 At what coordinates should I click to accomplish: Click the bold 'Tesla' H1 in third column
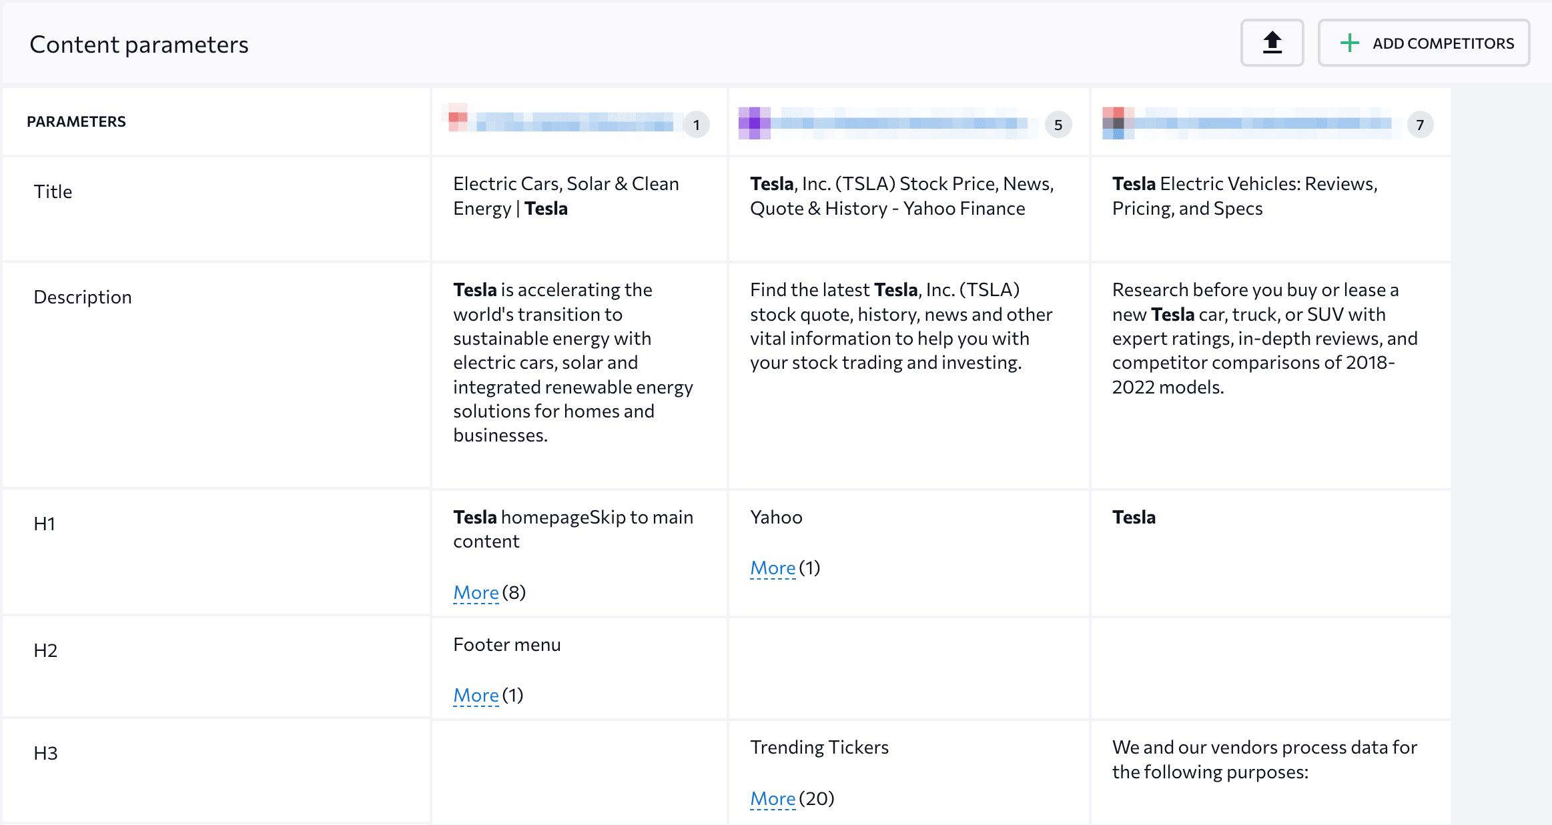(1134, 517)
